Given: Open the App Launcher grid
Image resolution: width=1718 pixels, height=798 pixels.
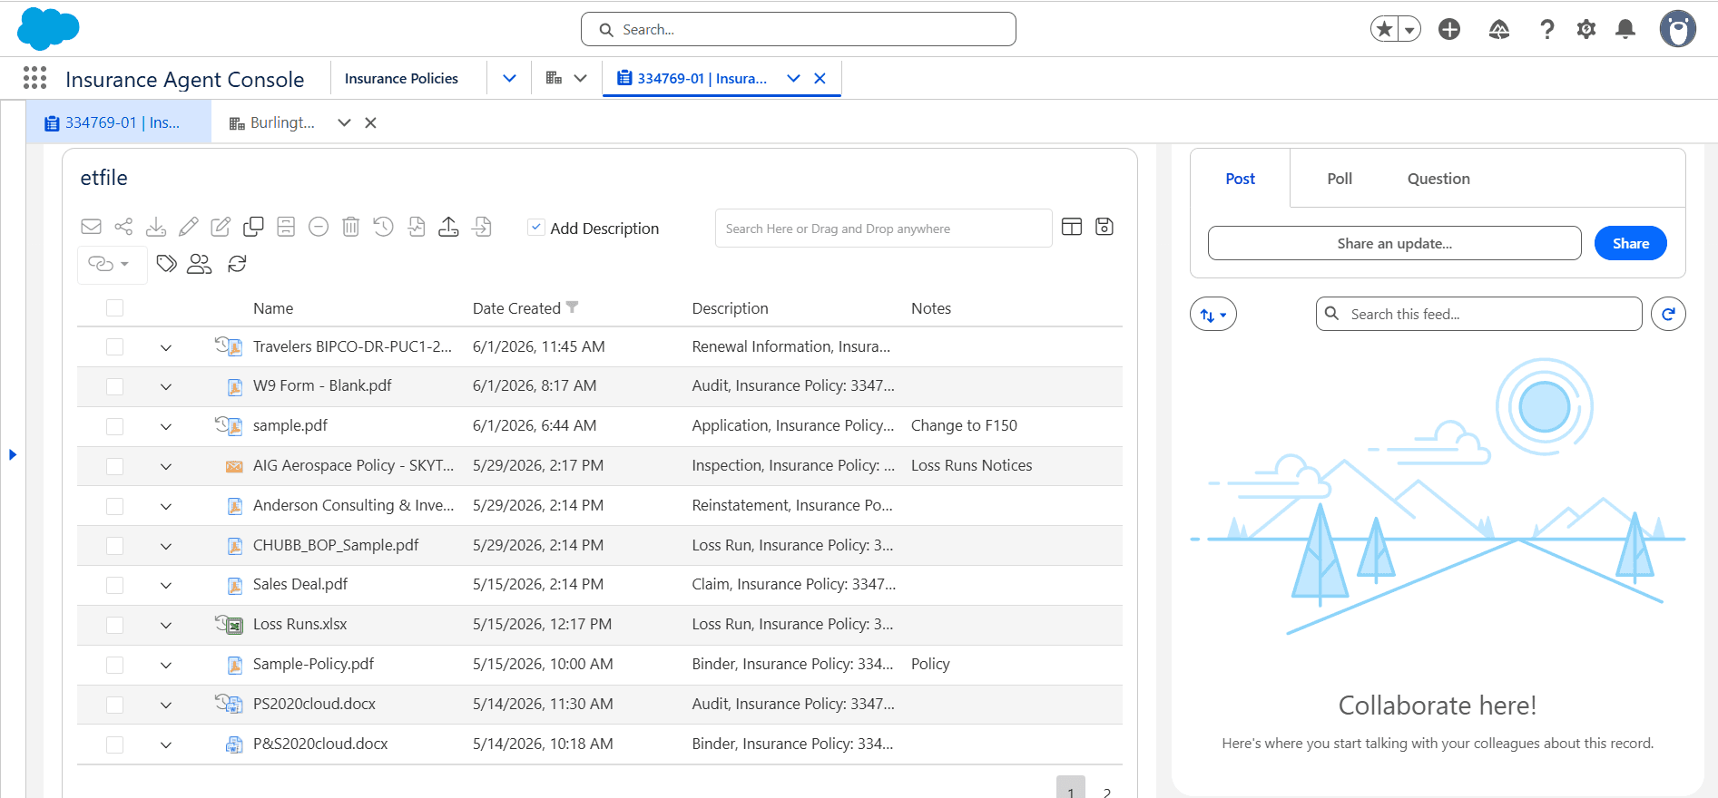Looking at the screenshot, I should click(34, 79).
